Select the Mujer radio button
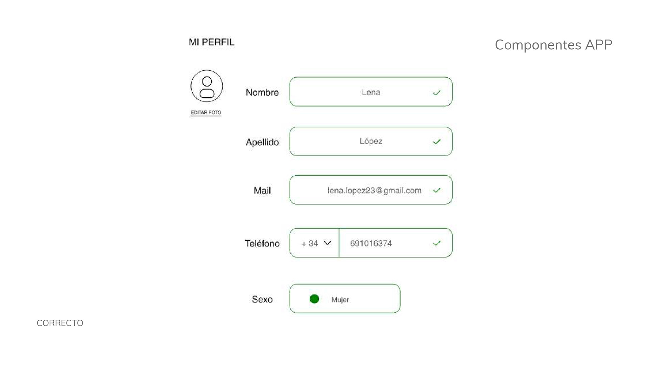The image size is (649, 365). tap(314, 299)
